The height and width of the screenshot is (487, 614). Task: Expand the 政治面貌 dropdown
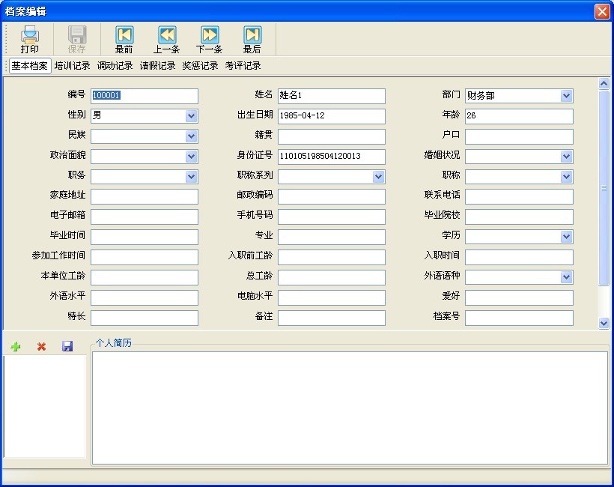pos(191,157)
